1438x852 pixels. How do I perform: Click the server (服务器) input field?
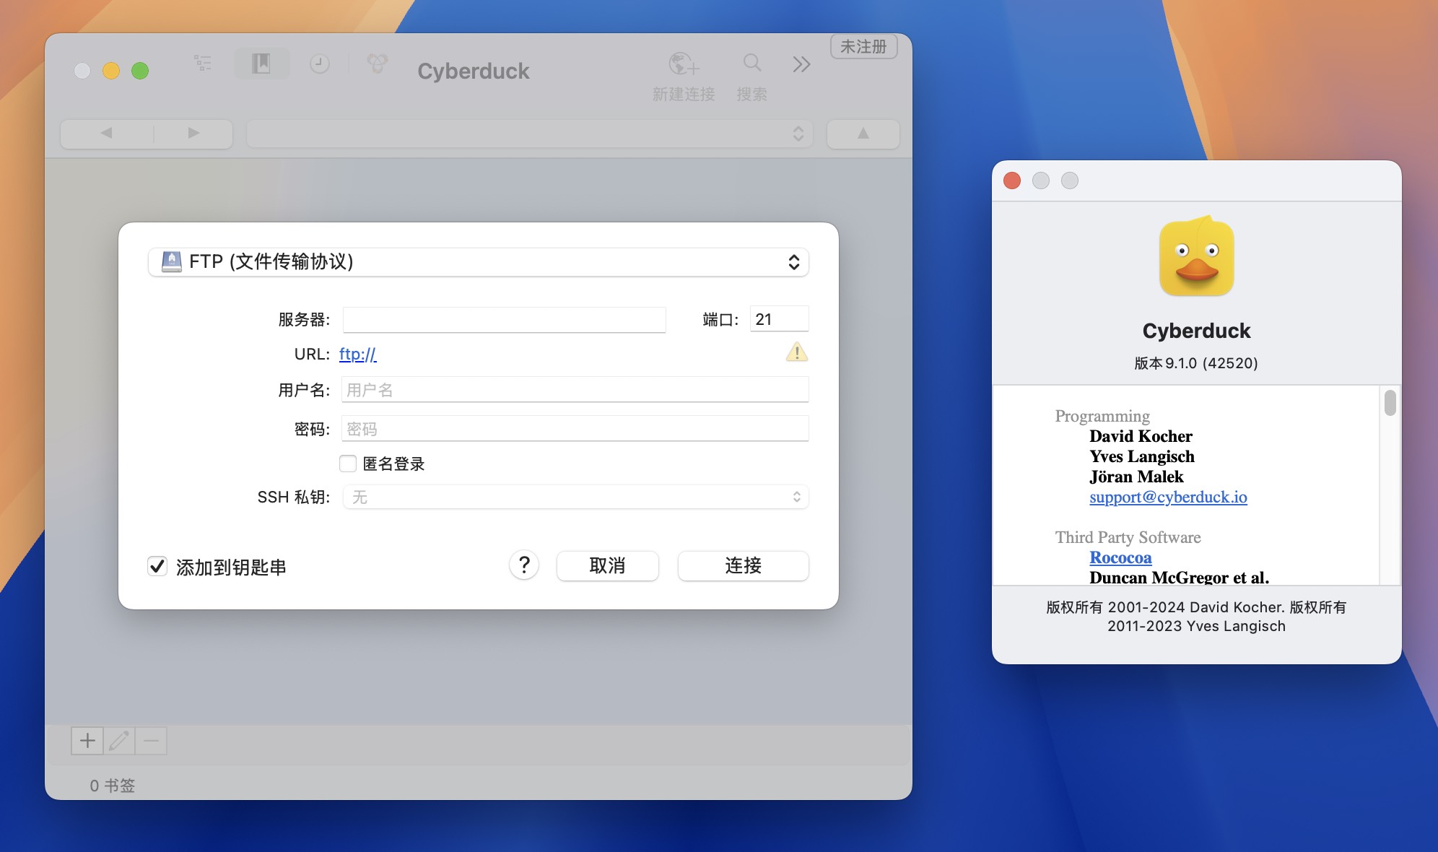tap(504, 319)
